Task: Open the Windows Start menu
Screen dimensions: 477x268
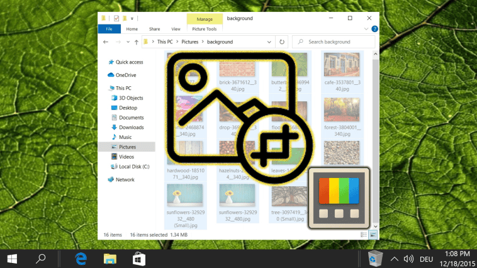Action: pos(12,259)
